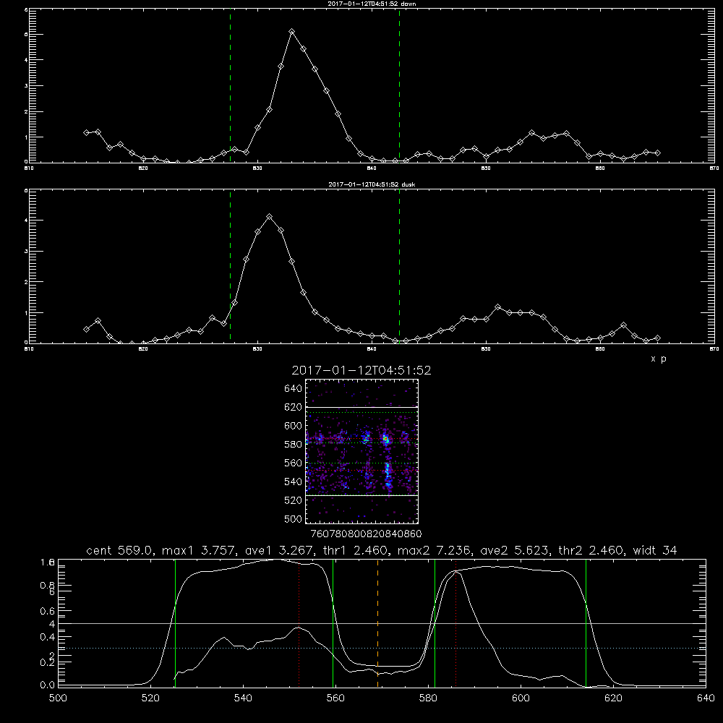Click the solid white horizontal line in bottom plot
Screen dimensions: 723x723
[382, 623]
